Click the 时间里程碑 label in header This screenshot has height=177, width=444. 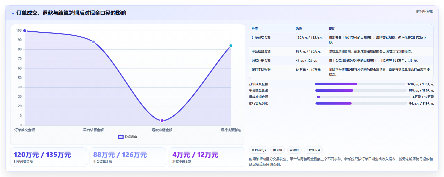pyautogui.click(x=425, y=12)
